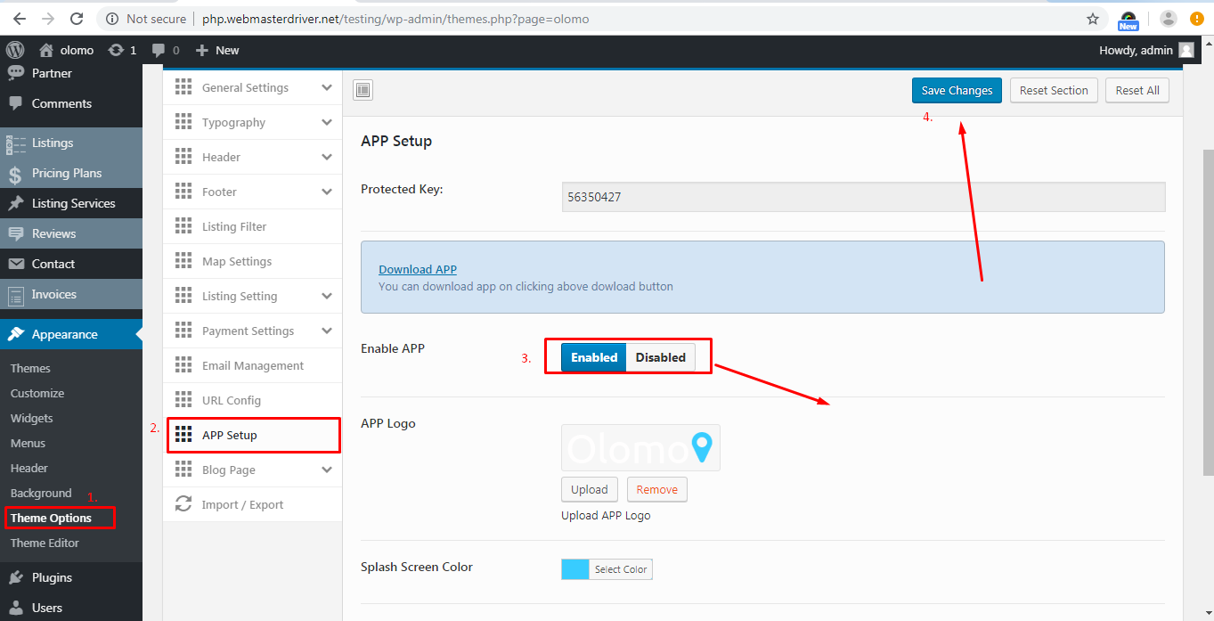Set Enable APP to Disabled

660,357
